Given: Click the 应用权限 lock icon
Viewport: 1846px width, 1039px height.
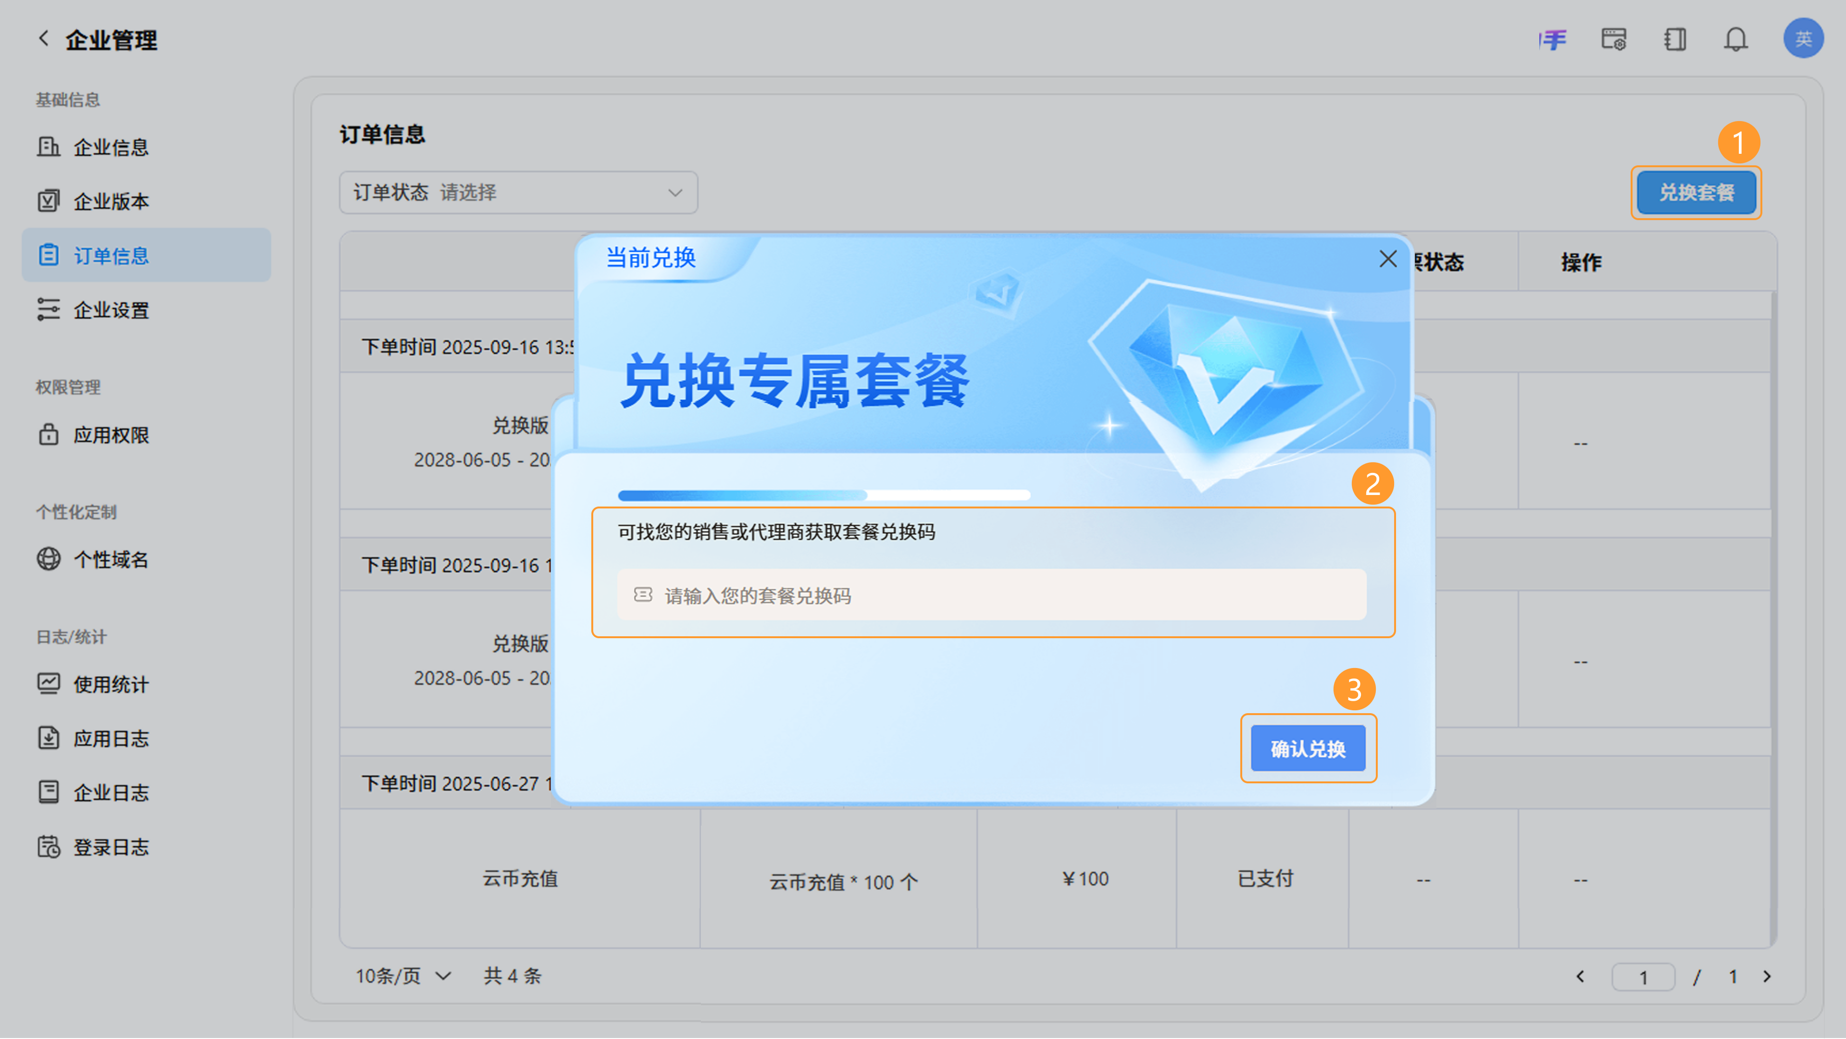Looking at the screenshot, I should (48, 435).
